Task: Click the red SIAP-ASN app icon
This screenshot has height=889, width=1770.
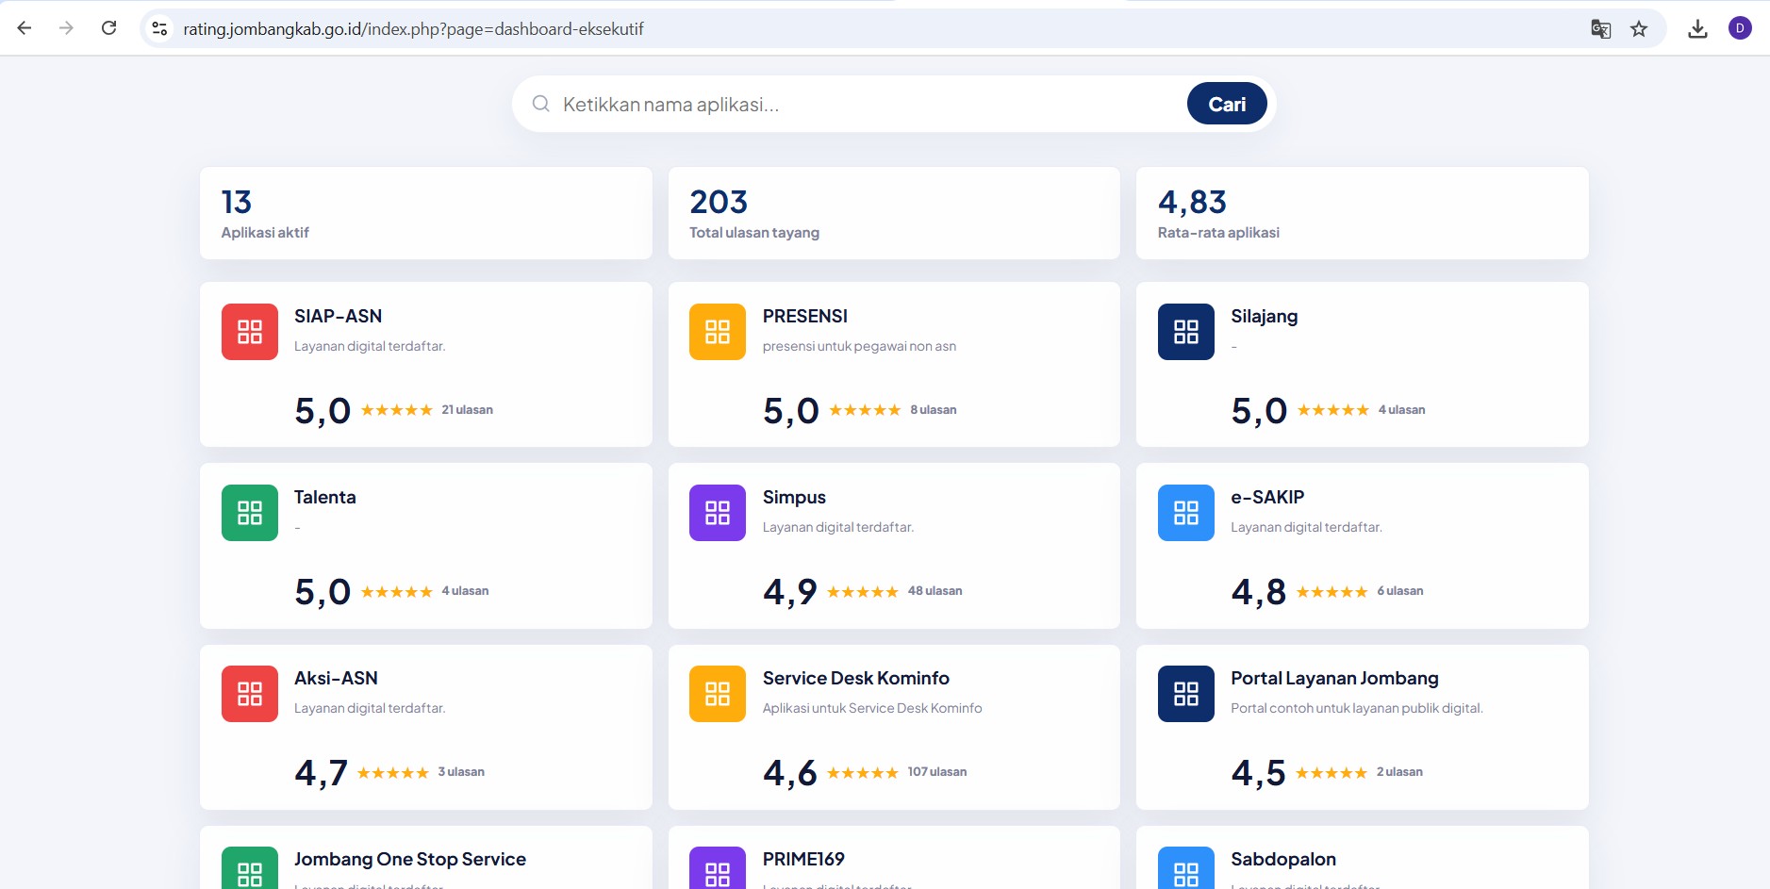Action: (249, 332)
